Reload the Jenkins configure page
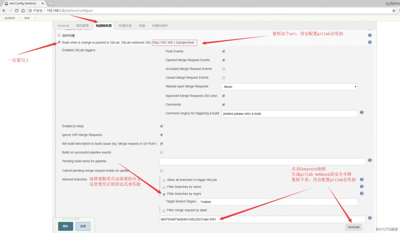 click(16, 10)
